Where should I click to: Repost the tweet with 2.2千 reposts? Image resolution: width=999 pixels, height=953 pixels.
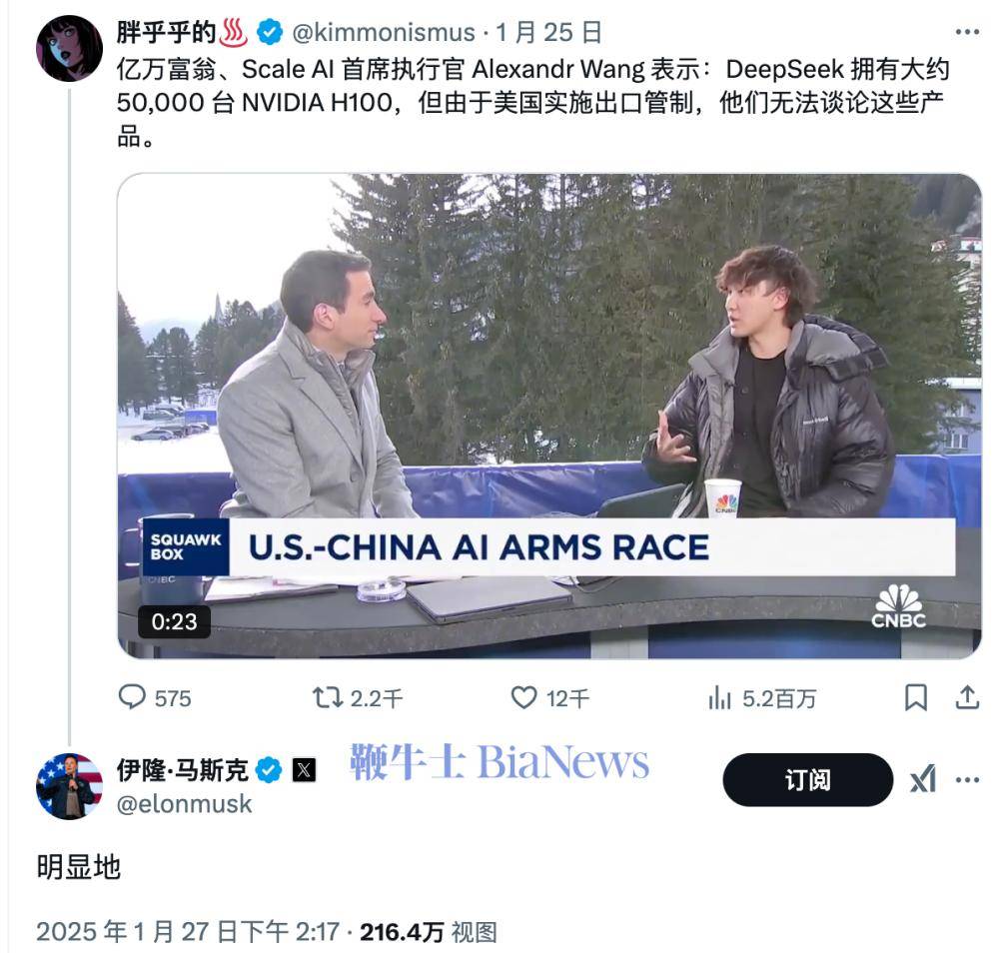(328, 697)
